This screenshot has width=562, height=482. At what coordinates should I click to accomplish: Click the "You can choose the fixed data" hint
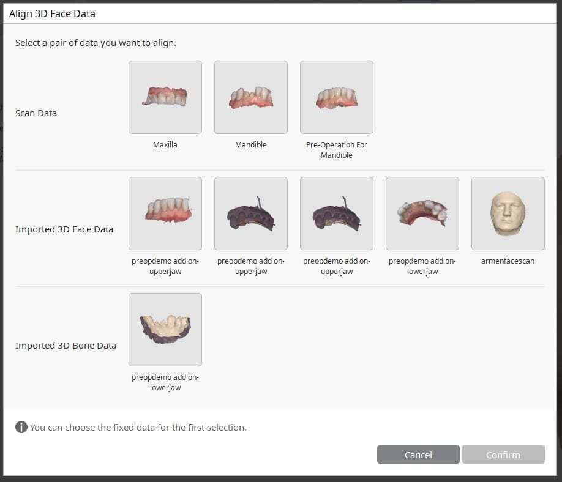point(138,427)
